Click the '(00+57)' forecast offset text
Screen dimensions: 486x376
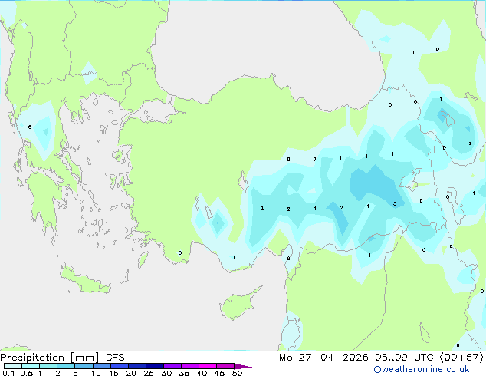tap(461, 358)
